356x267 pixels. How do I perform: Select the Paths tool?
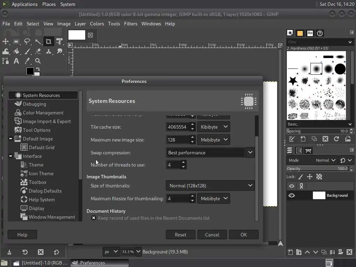6,61
